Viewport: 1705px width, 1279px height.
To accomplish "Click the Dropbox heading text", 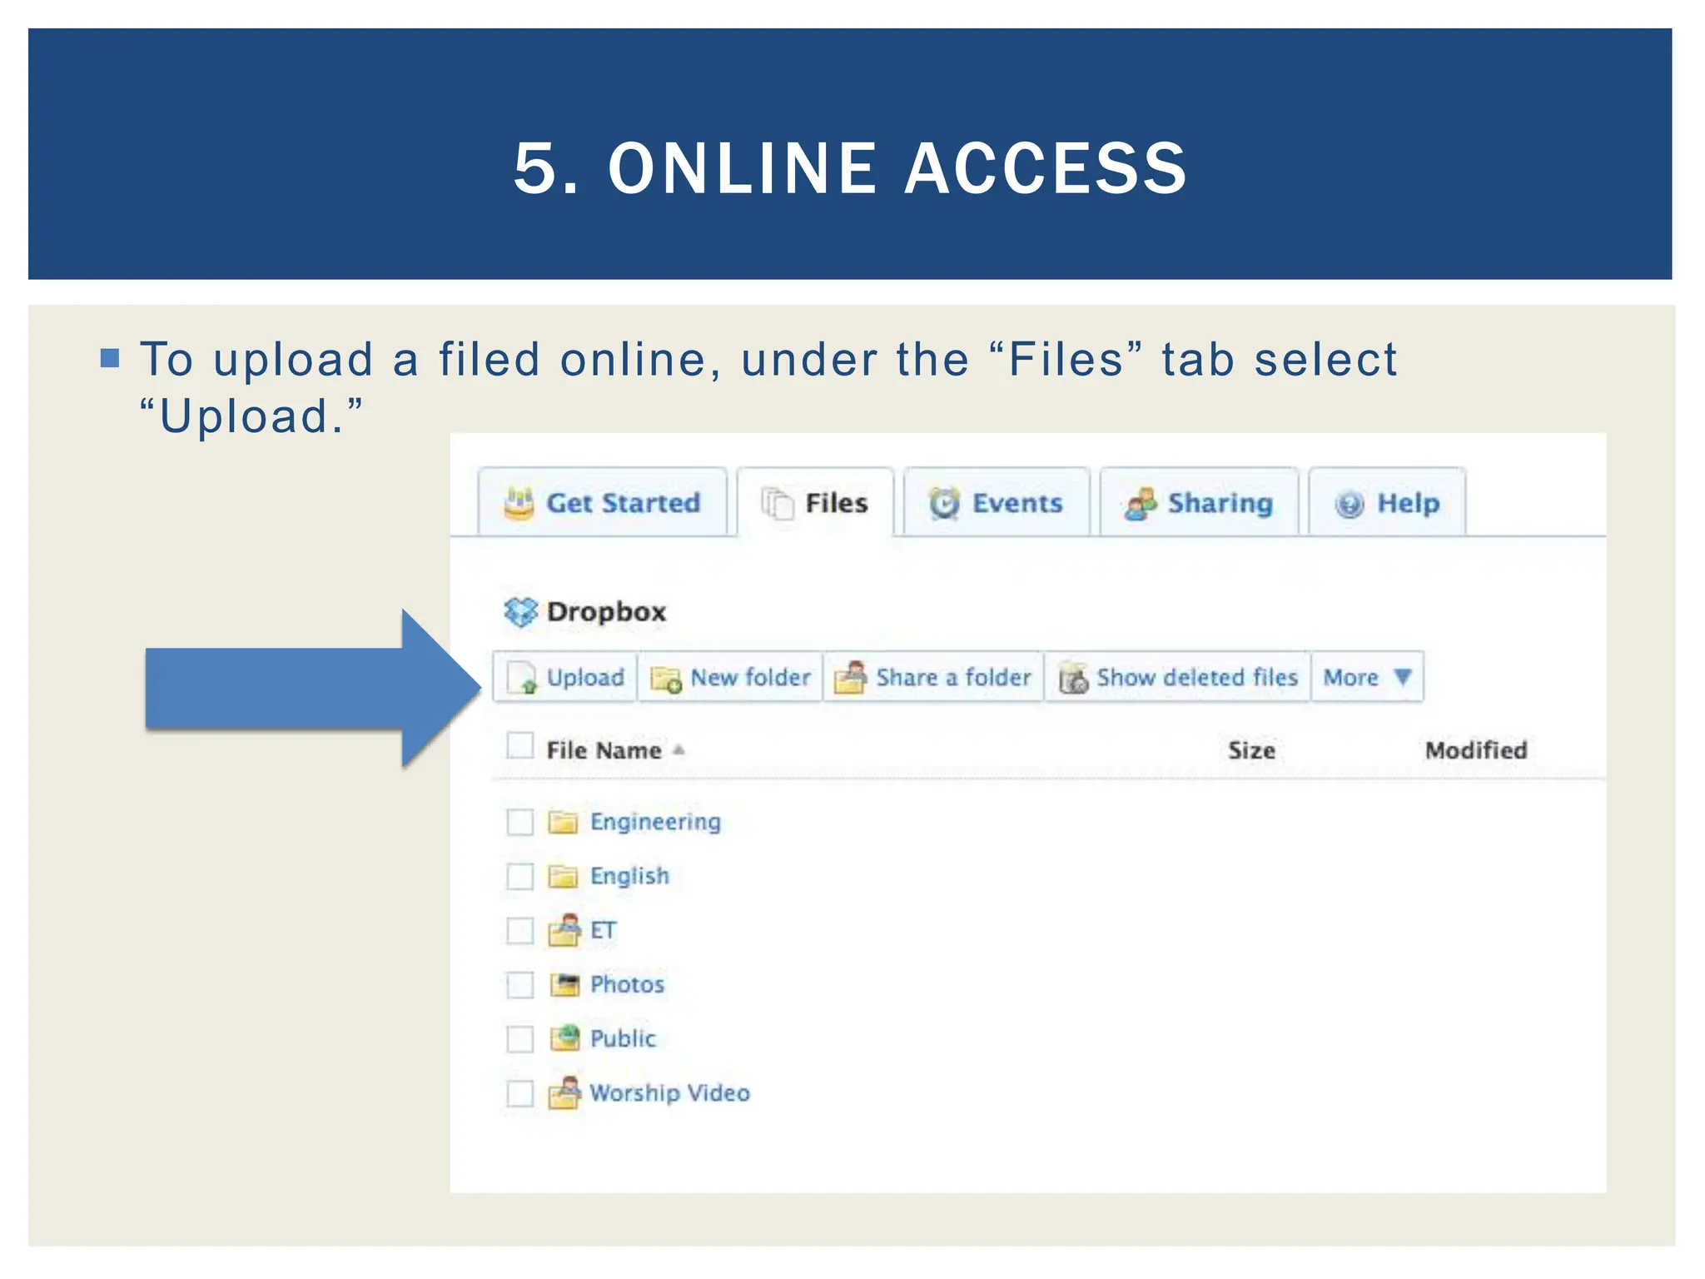I will coord(606,612).
